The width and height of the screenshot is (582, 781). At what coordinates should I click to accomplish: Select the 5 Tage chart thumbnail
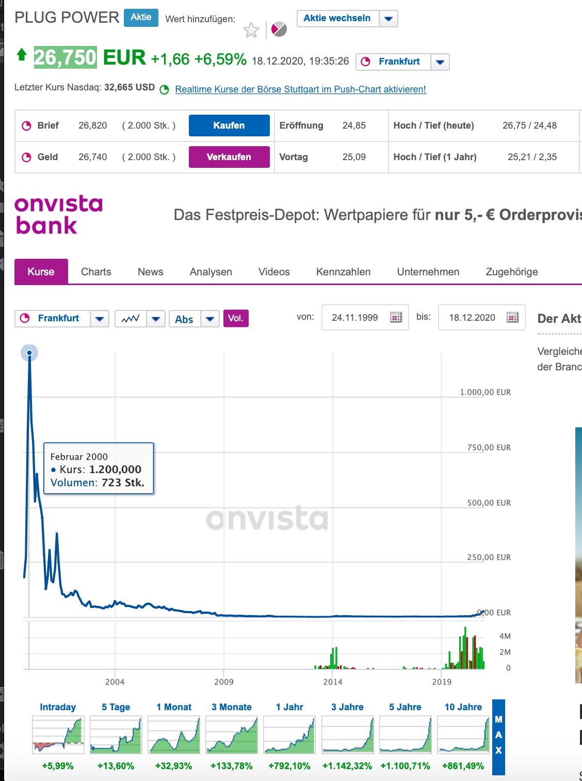tap(116, 735)
